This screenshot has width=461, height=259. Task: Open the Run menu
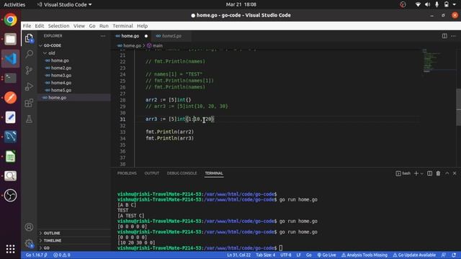pos(104,26)
